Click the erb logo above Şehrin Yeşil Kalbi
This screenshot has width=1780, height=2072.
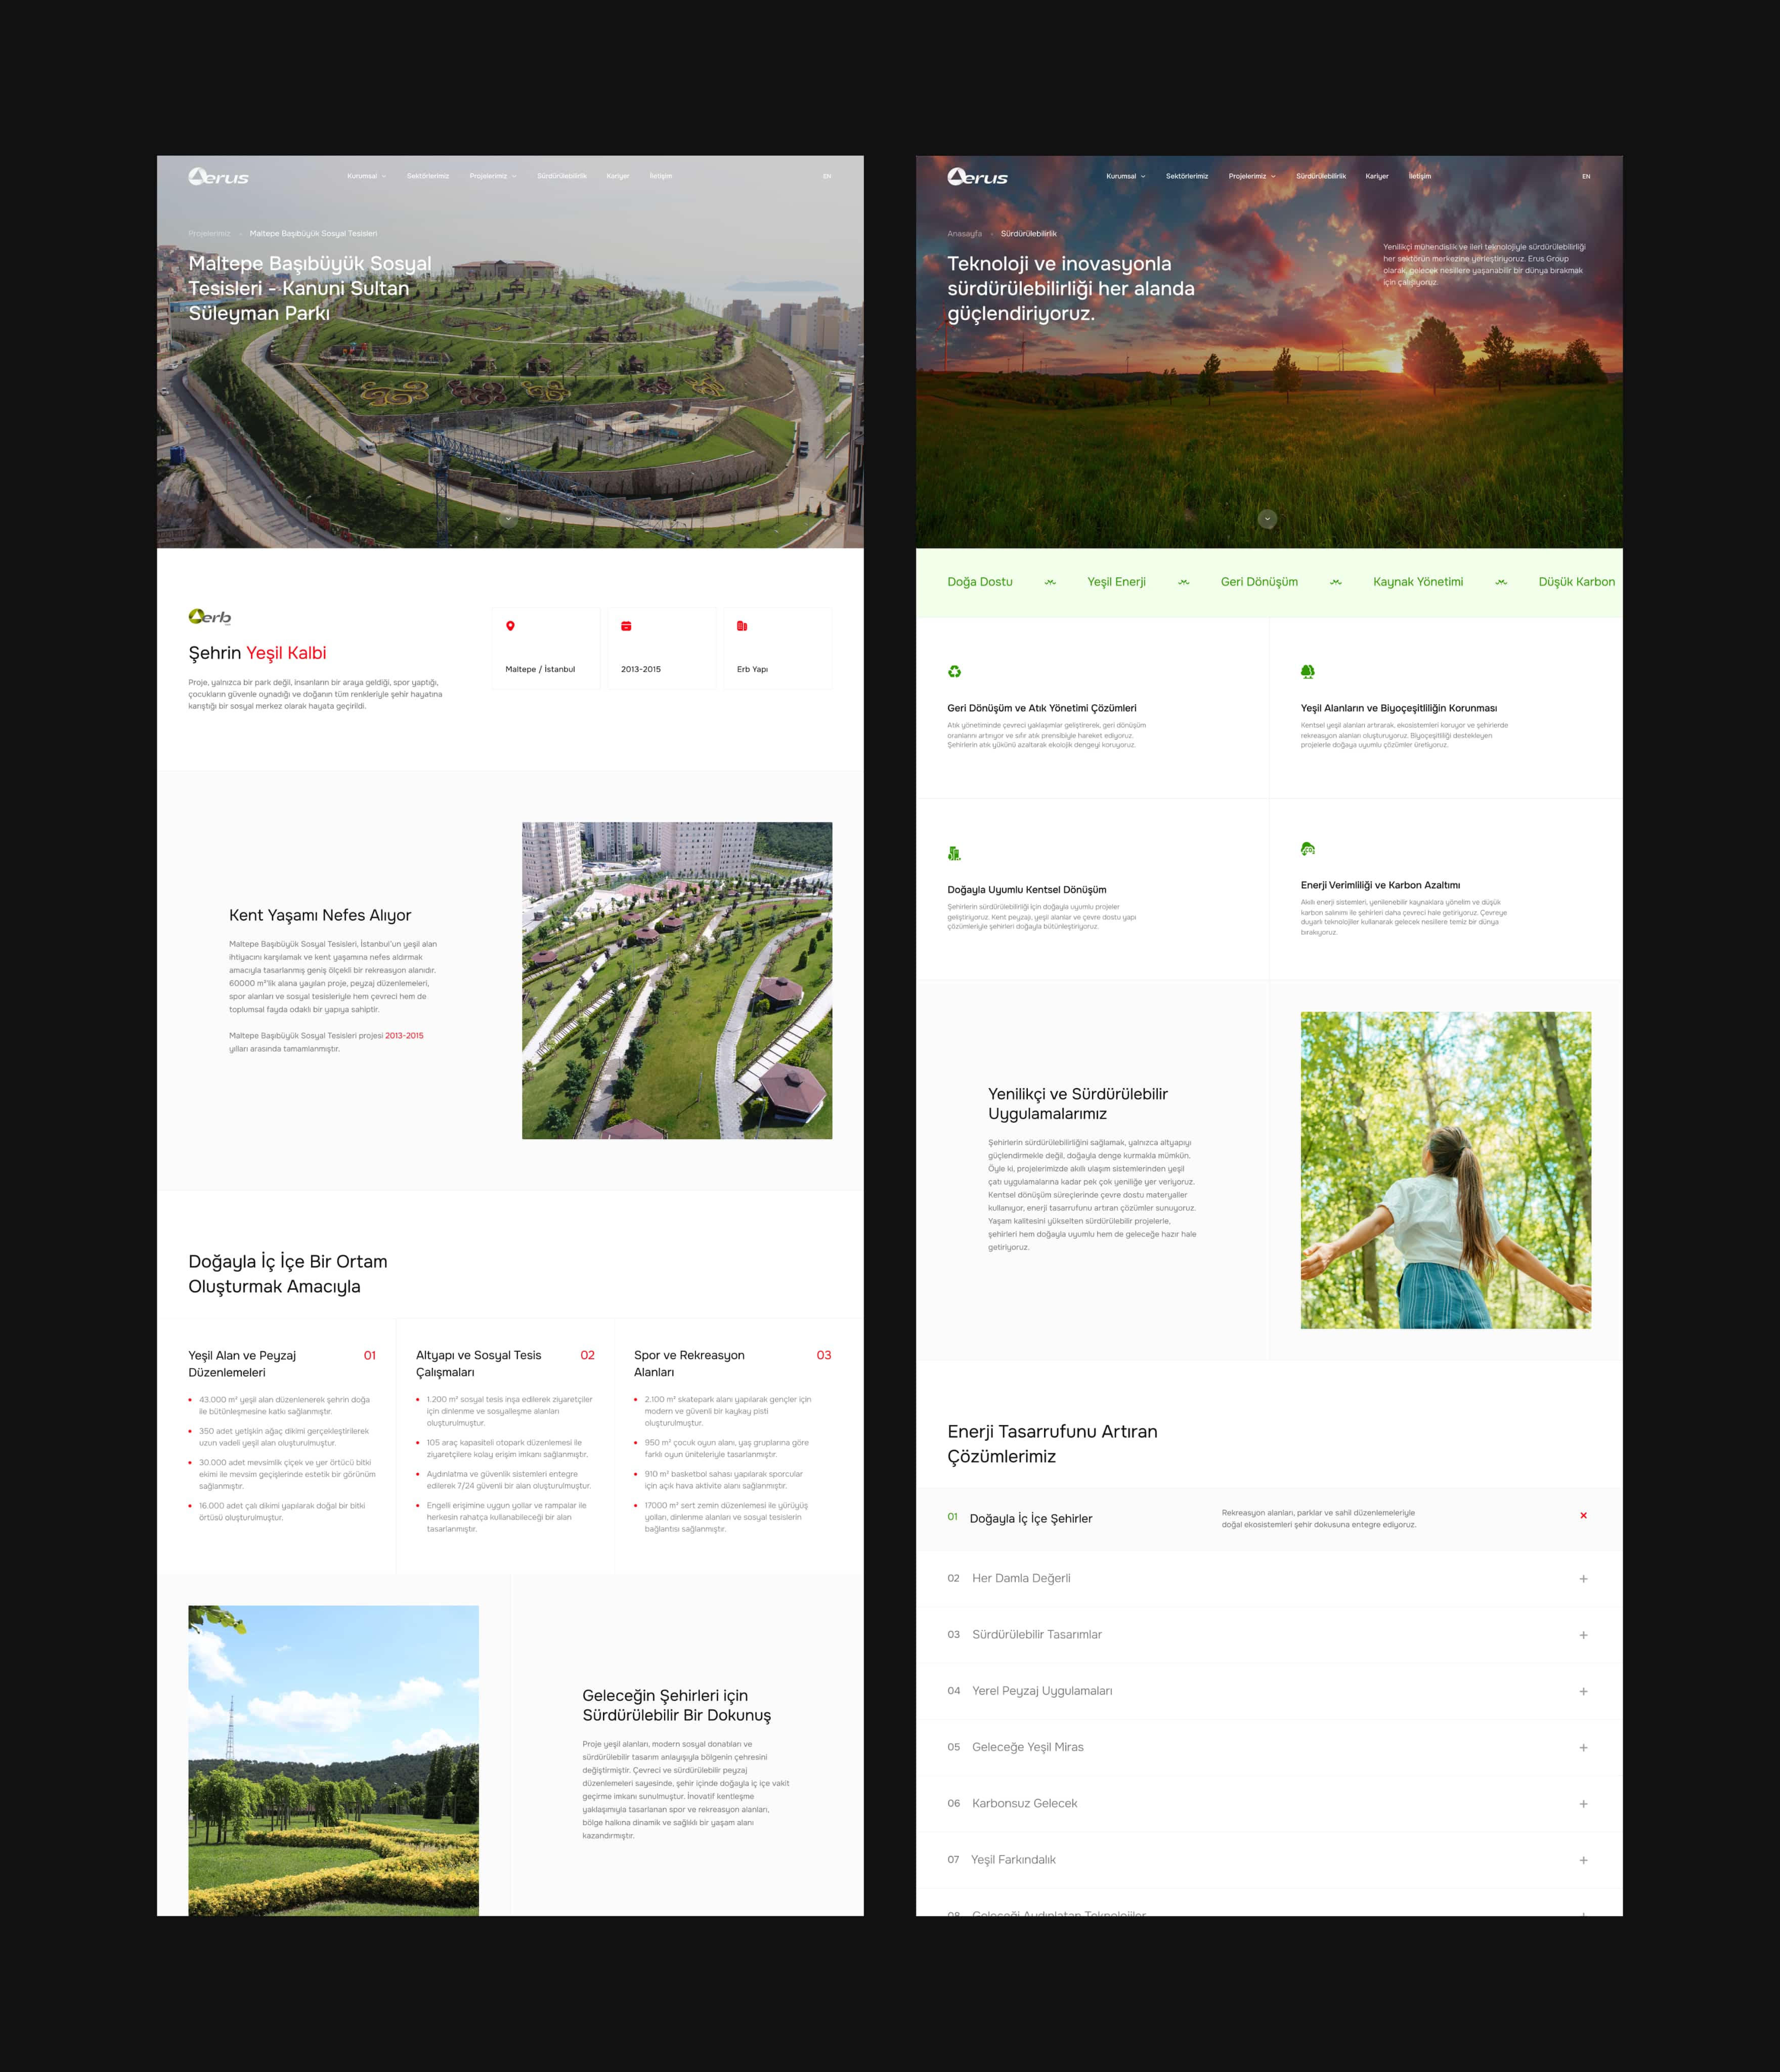click(x=210, y=617)
